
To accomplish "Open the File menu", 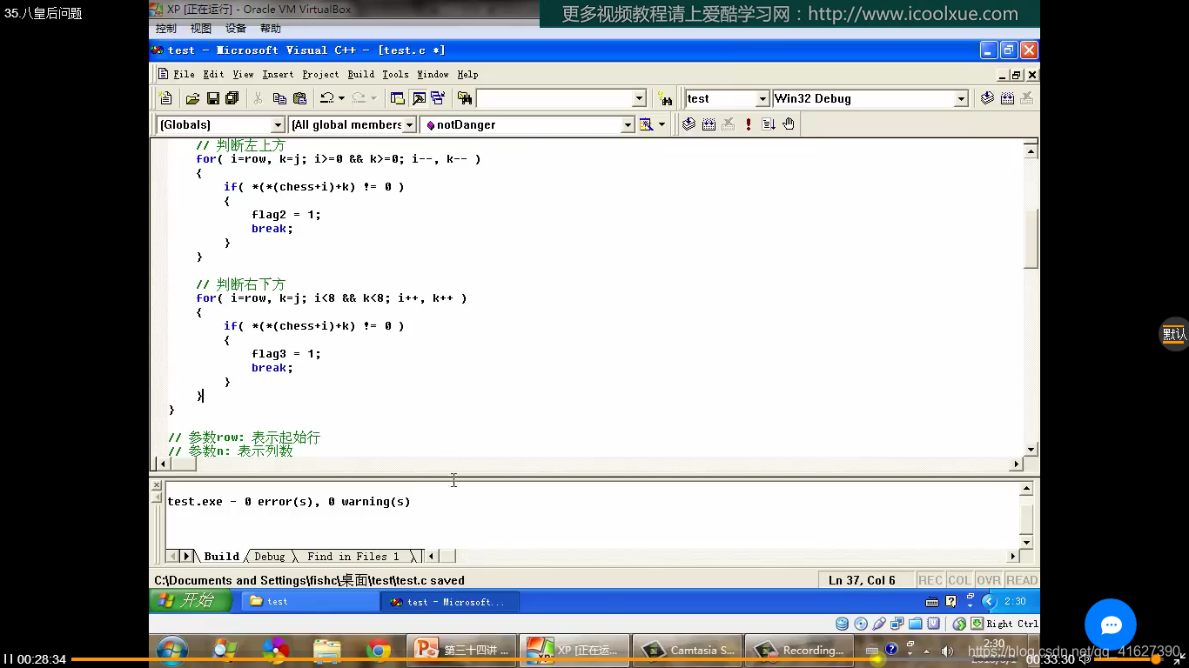I will point(184,74).
